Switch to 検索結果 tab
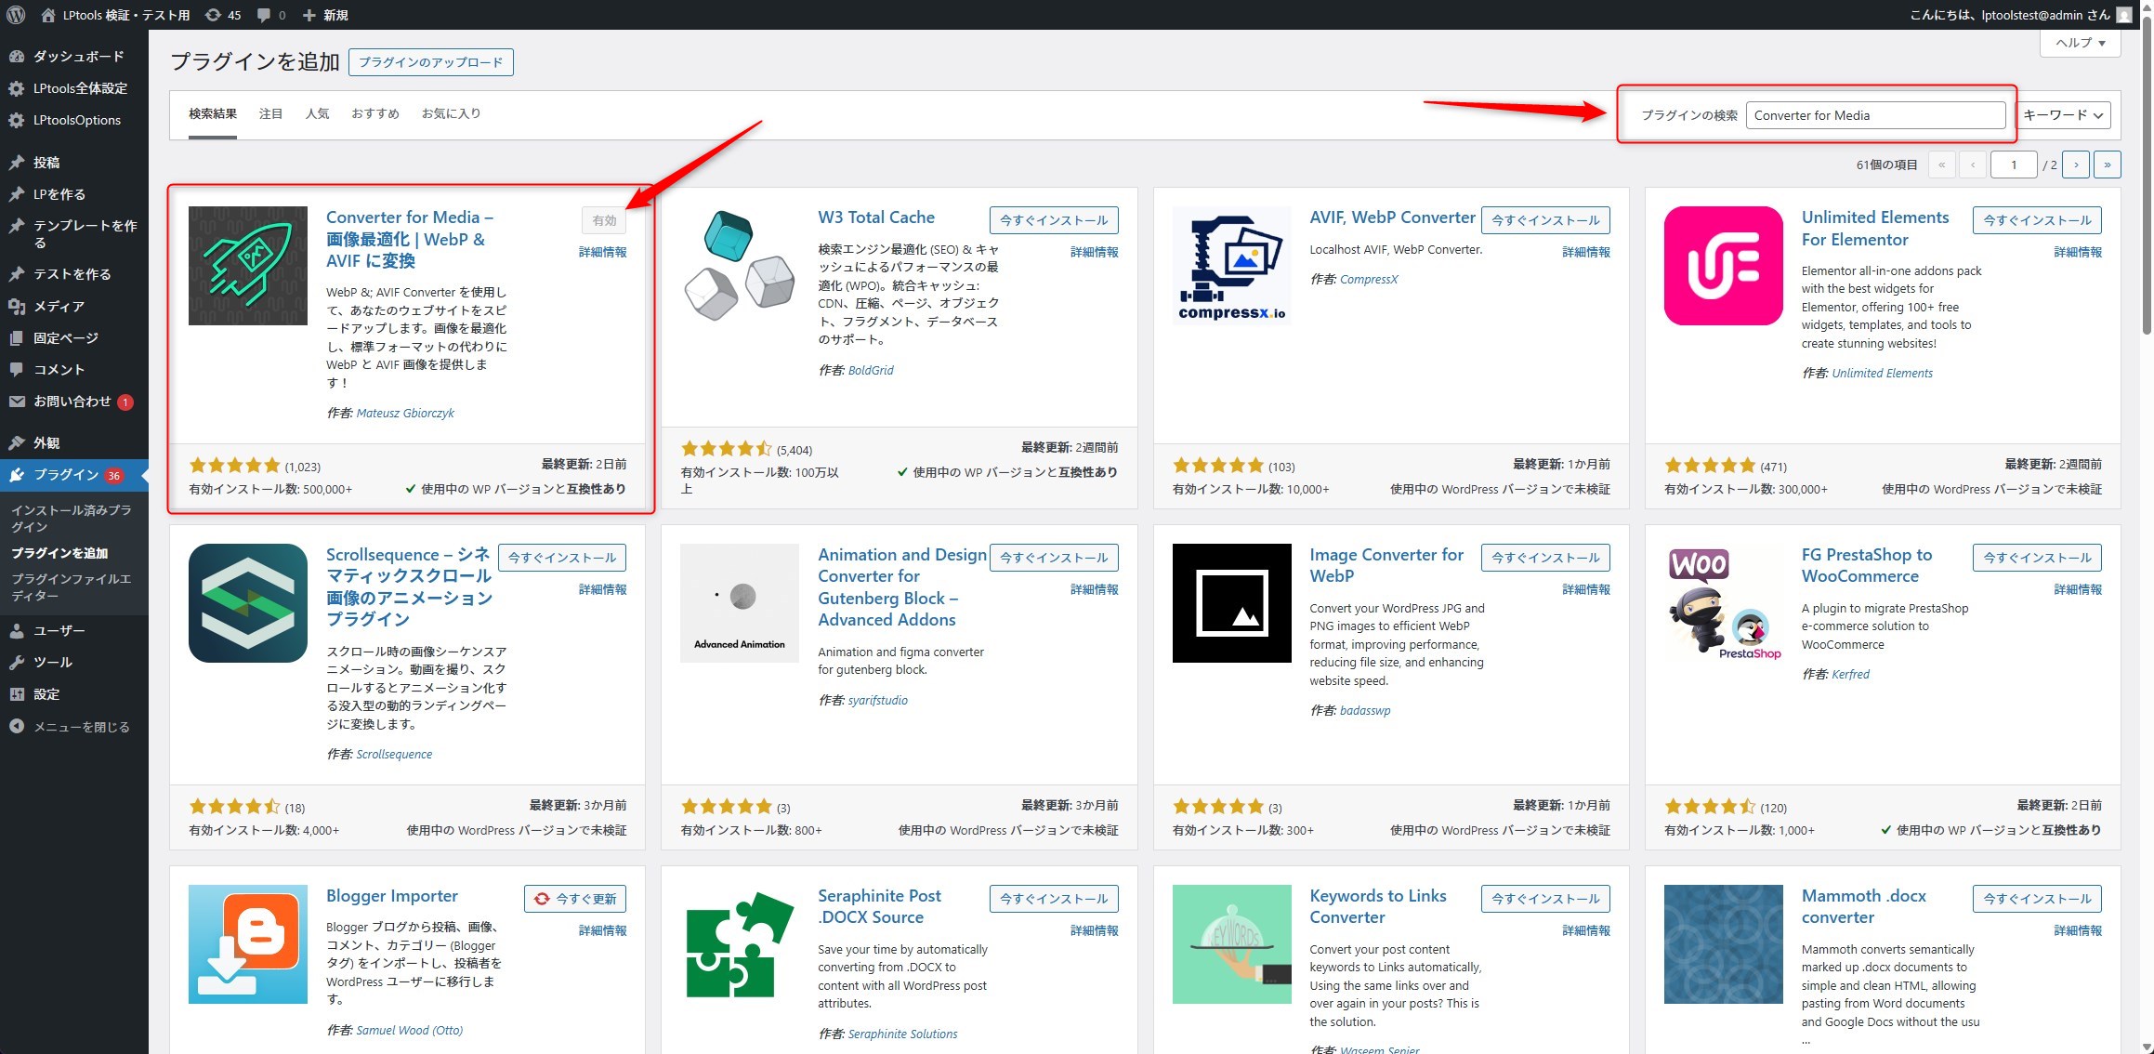 pos(213,113)
